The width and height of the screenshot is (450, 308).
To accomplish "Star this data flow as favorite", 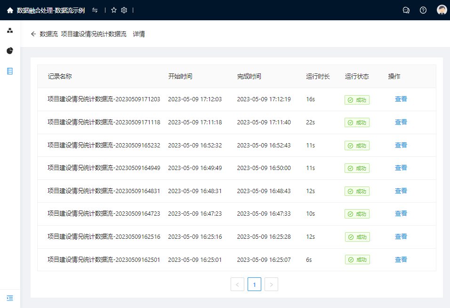I will click(114, 10).
